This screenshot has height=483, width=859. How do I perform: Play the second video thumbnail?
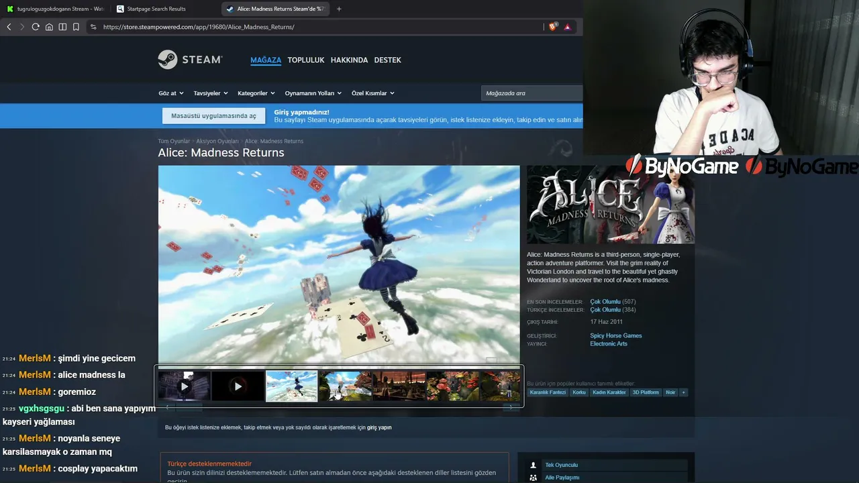click(238, 386)
